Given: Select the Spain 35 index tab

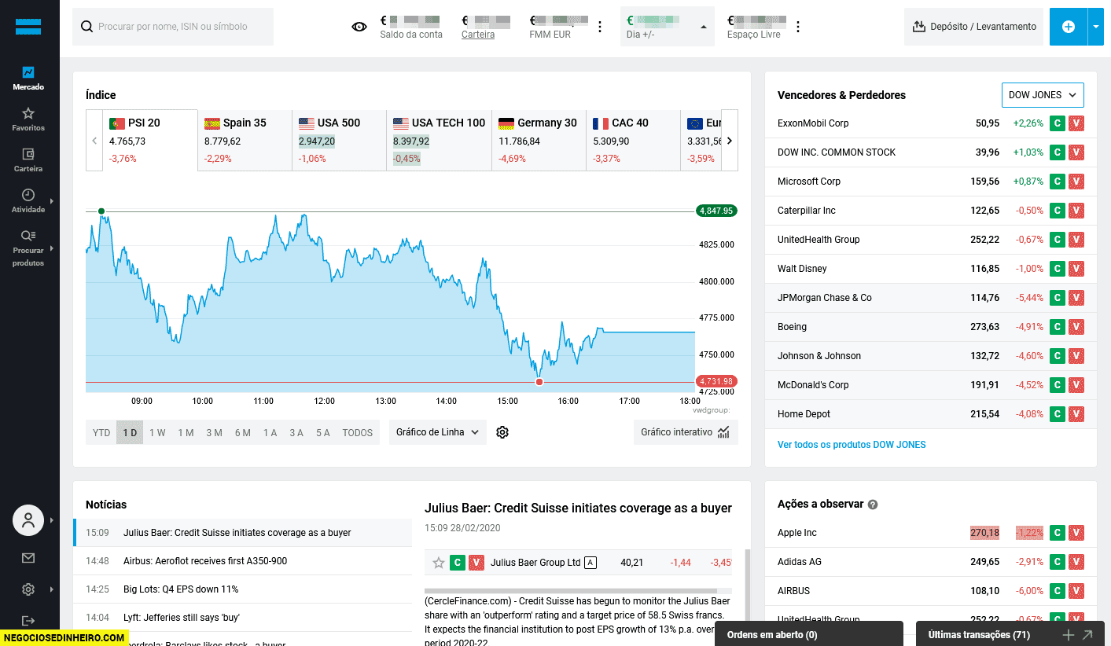Looking at the screenshot, I should [x=245, y=140].
